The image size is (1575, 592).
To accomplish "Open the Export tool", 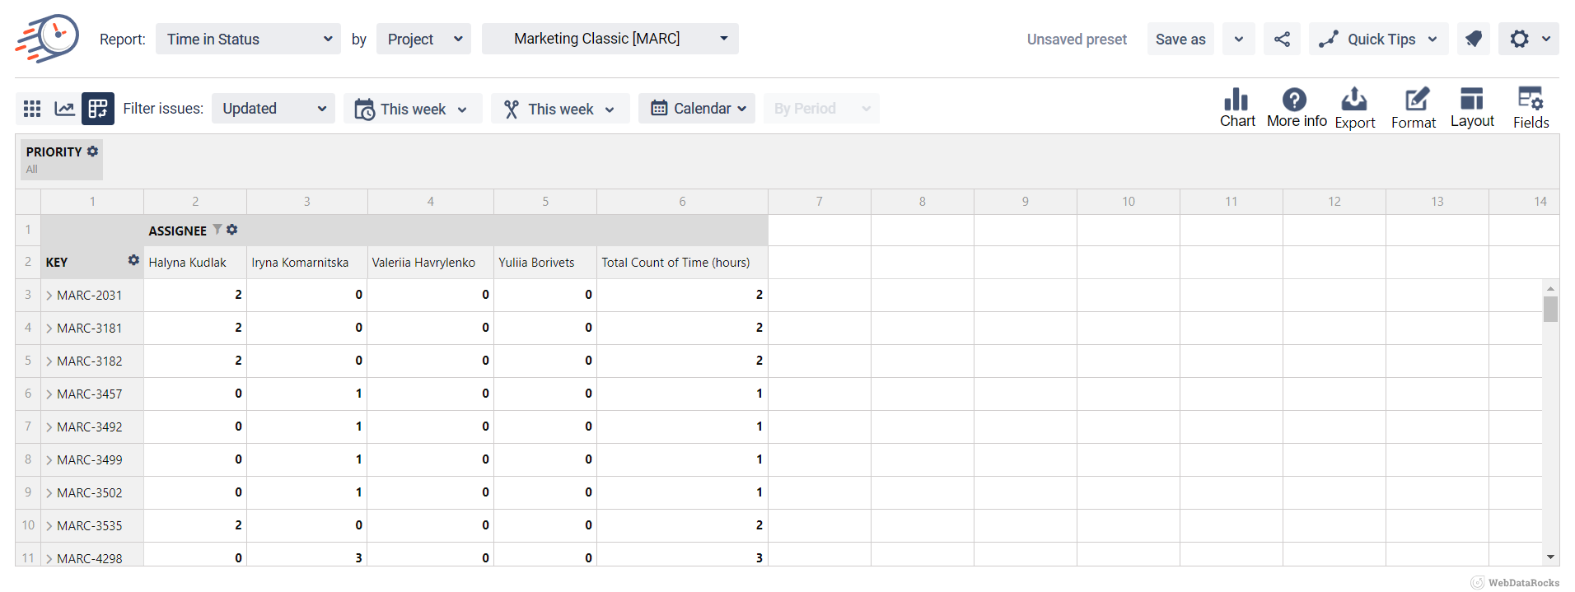I will [1354, 108].
